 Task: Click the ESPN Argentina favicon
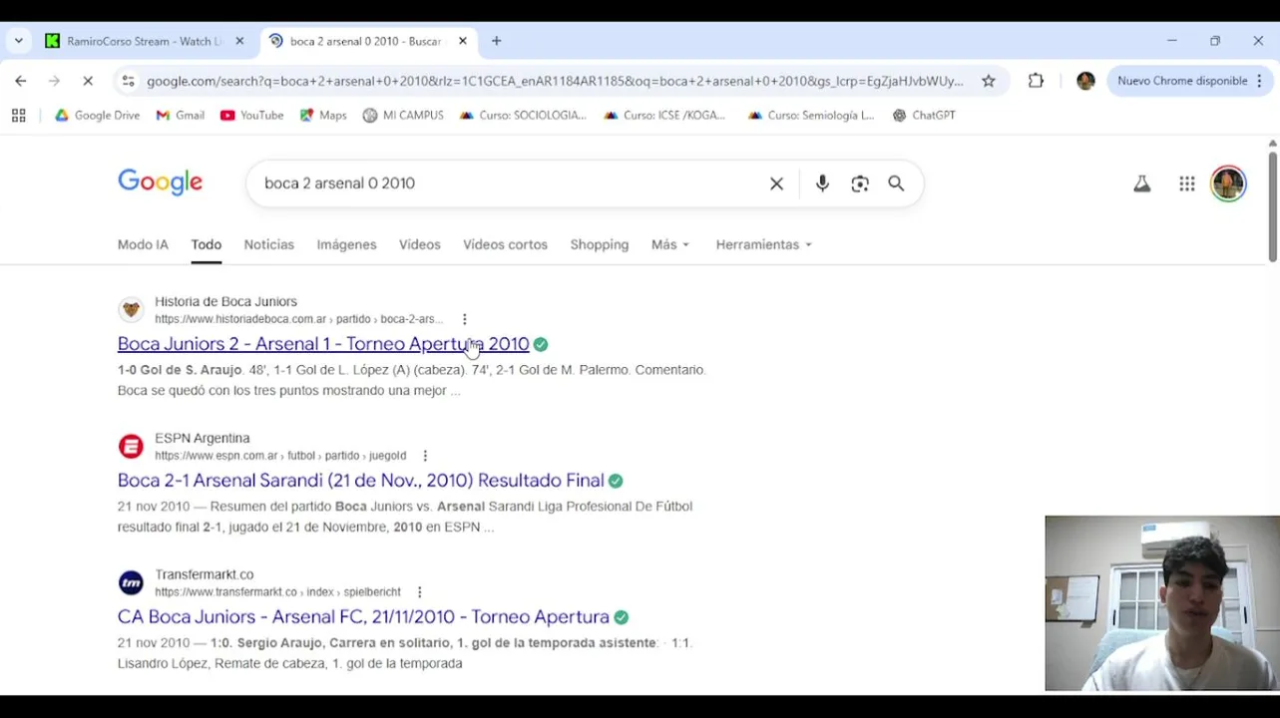(x=131, y=446)
